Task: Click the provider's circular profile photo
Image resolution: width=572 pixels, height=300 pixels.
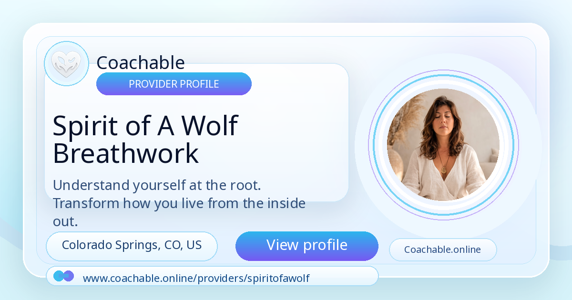Action: 443,145
